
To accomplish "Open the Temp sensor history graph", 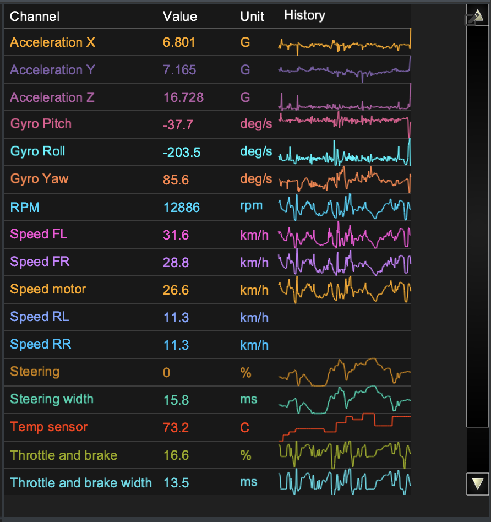I will click(345, 427).
